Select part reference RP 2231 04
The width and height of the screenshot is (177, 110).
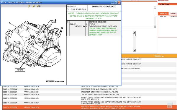click(x=80, y=26)
